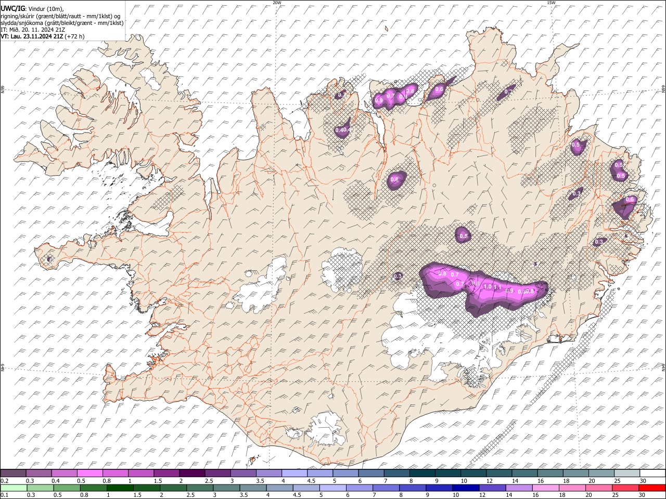
Task: Click the "1.1" snowfall value on the map
Action: point(497,287)
